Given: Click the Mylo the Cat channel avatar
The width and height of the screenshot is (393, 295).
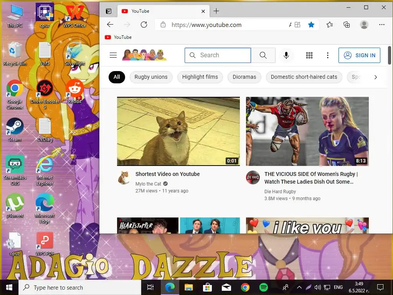Looking at the screenshot, I should [124, 177].
